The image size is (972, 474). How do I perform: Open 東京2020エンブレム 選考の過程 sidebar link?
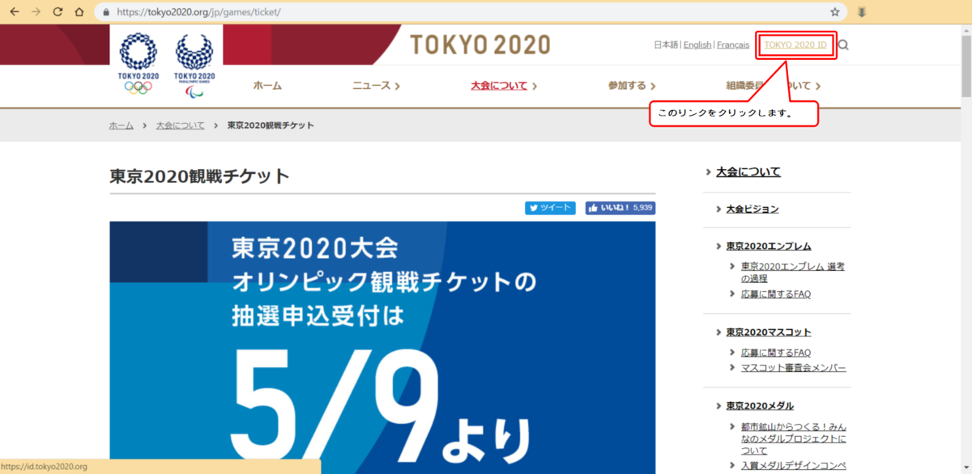click(x=793, y=272)
